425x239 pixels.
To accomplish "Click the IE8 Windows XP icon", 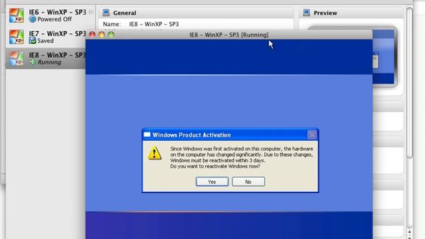I will tap(16, 58).
